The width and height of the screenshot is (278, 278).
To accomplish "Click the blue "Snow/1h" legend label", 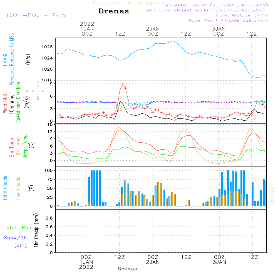I will [x=15, y=238].
